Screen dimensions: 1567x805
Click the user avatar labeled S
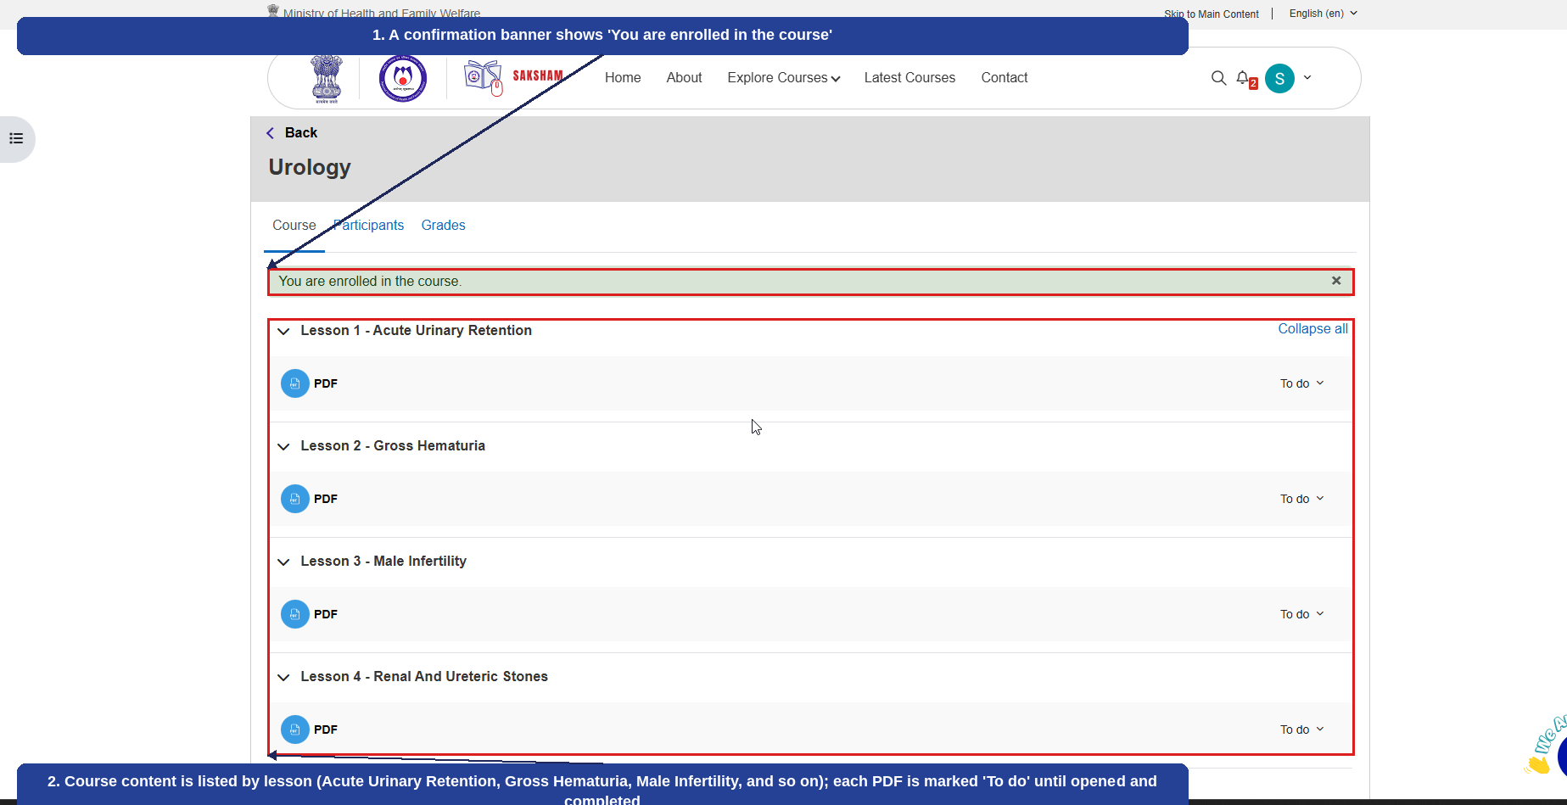1279,78
